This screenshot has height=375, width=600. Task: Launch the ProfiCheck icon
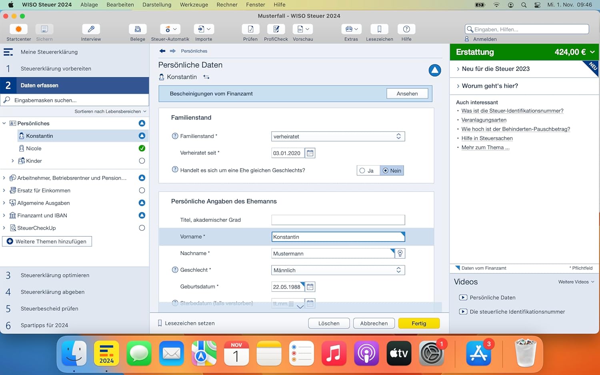point(276,29)
